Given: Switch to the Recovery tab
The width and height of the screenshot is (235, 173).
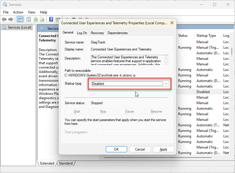Looking at the screenshot, I should [97, 33].
